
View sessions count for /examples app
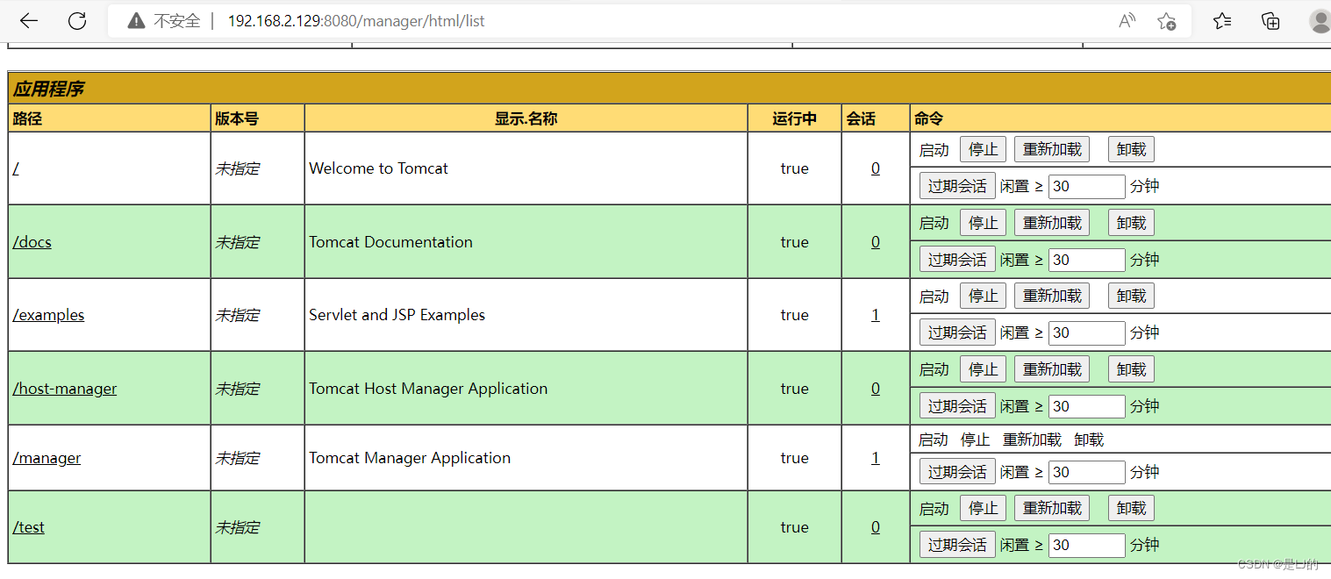[x=876, y=315]
